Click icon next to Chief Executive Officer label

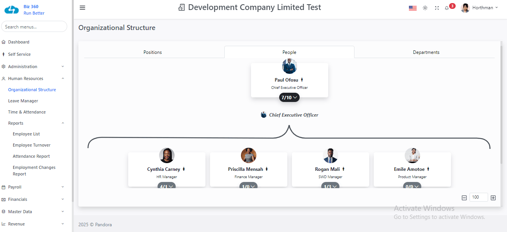point(264,115)
